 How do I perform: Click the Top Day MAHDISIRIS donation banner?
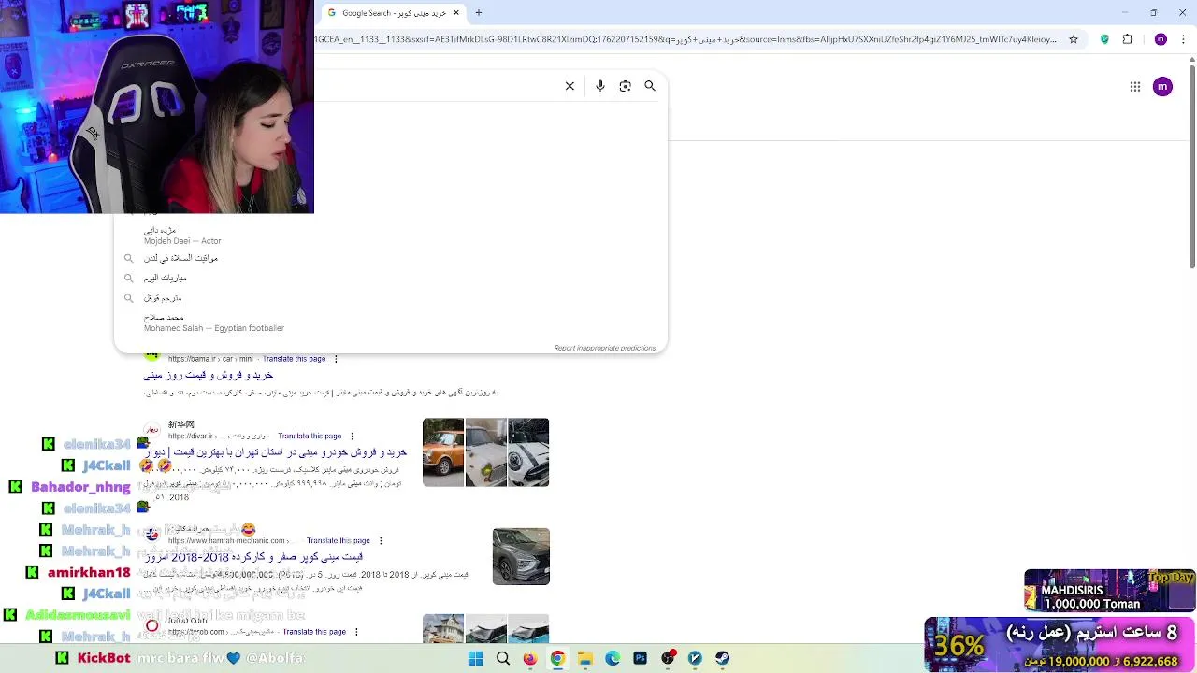(x=1109, y=591)
